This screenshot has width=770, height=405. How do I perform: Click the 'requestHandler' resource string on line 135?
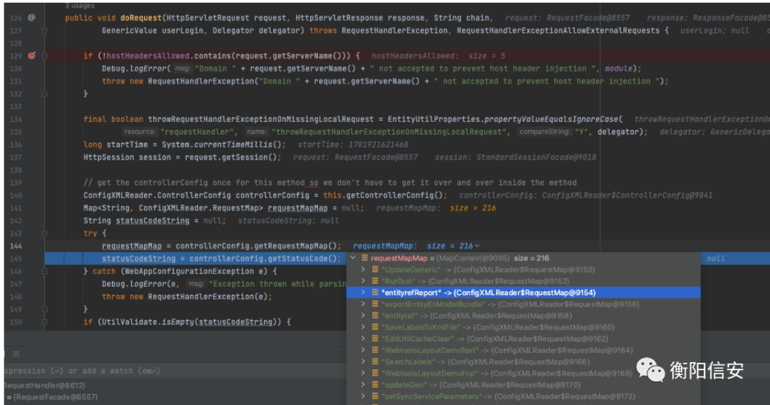[198, 132]
